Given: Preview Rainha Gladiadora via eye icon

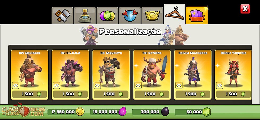Looking at the screenshot, I should pyautogui.click(x=179, y=85).
